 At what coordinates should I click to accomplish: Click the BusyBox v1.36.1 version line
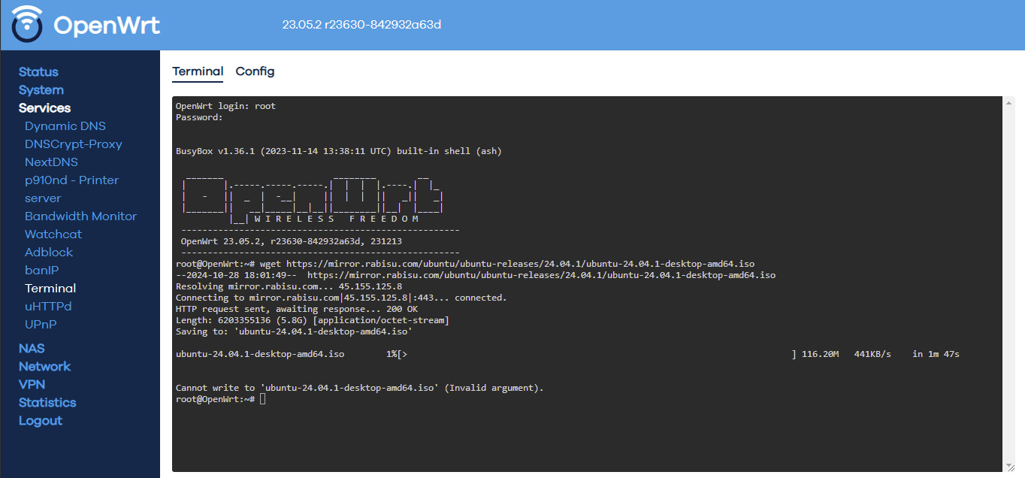tap(339, 151)
